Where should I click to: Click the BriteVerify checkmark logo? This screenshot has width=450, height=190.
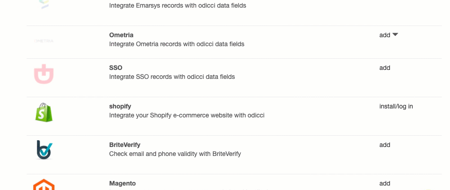[x=44, y=150]
